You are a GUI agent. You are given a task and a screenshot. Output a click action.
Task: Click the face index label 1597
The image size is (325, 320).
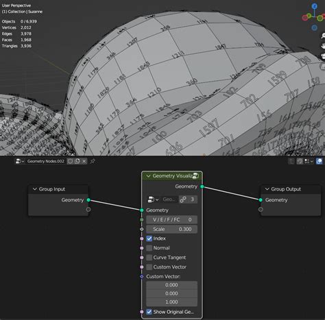click(x=209, y=128)
